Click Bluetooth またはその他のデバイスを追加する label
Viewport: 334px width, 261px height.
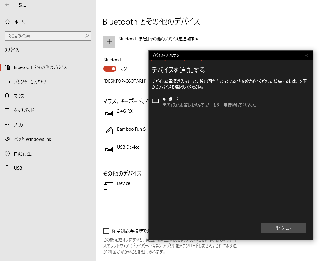pyautogui.click(x=158, y=39)
